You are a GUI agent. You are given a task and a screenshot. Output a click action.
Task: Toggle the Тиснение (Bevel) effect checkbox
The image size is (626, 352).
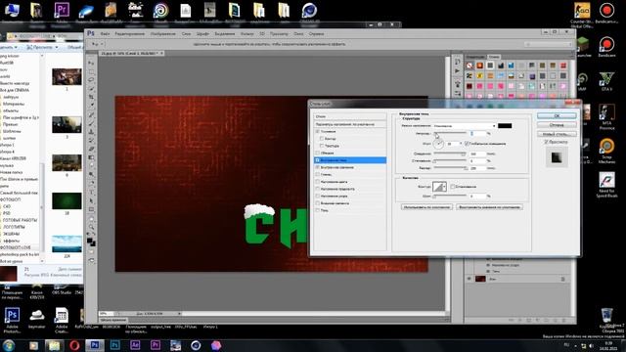pyautogui.click(x=318, y=131)
